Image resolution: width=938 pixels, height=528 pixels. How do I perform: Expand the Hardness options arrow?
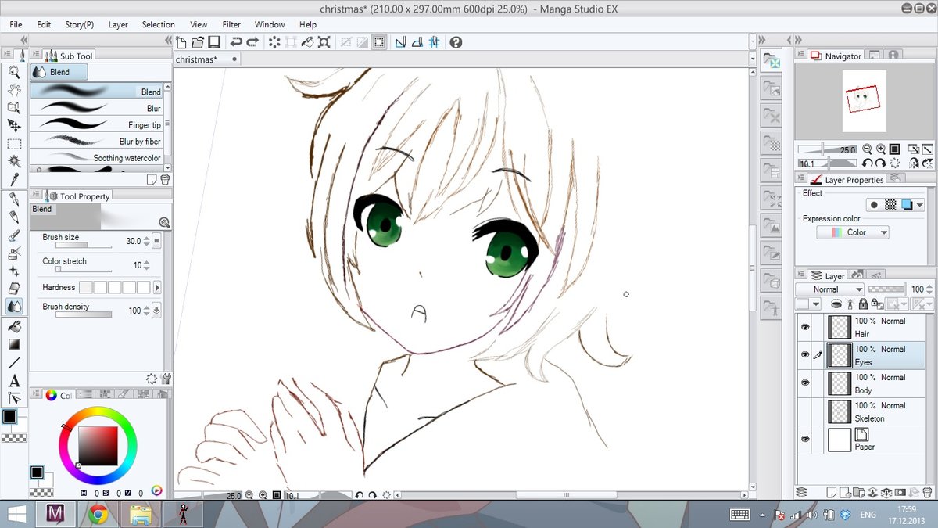click(x=157, y=288)
